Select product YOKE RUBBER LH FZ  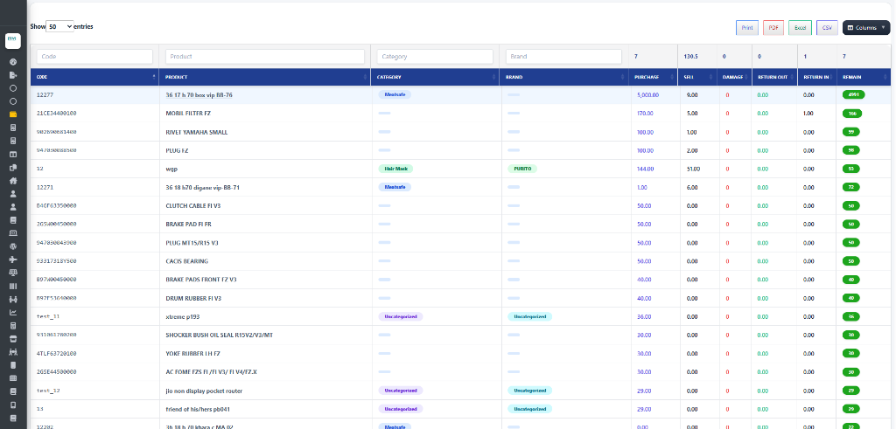point(193,354)
